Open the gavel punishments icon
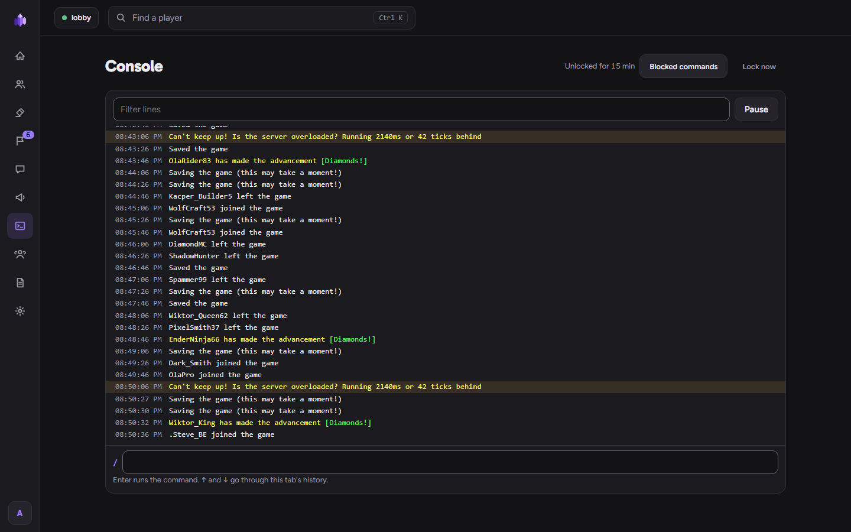 point(20,112)
